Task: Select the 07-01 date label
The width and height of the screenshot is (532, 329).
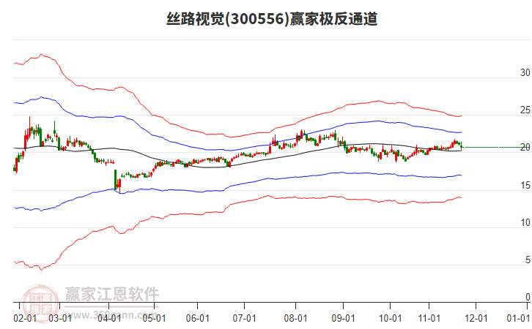Action: 244,319
